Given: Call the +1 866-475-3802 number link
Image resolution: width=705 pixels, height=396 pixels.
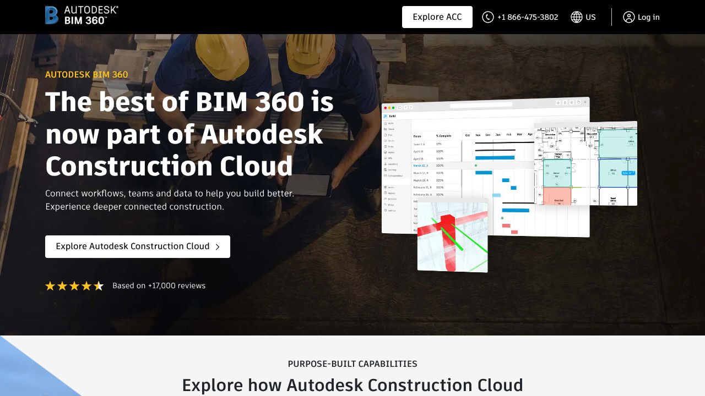Looking at the screenshot, I should (527, 17).
